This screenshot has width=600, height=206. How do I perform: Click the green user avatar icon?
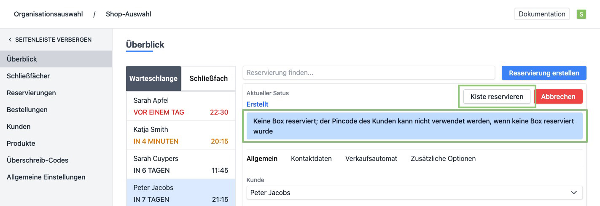[x=581, y=14]
